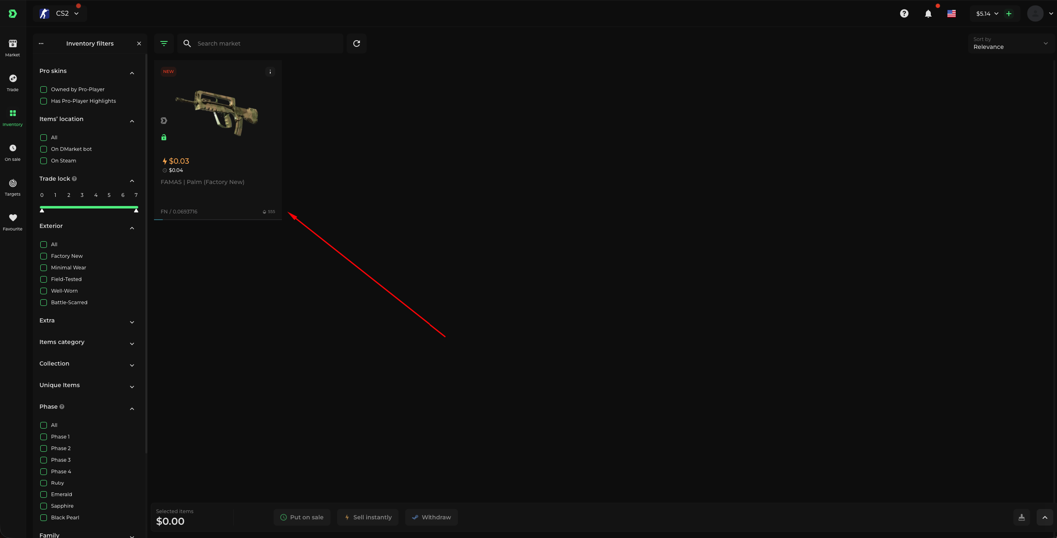Screen dimensions: 1057x538
Task: Click the download tray icon in bottom bar
Action: click(1022, 517)
